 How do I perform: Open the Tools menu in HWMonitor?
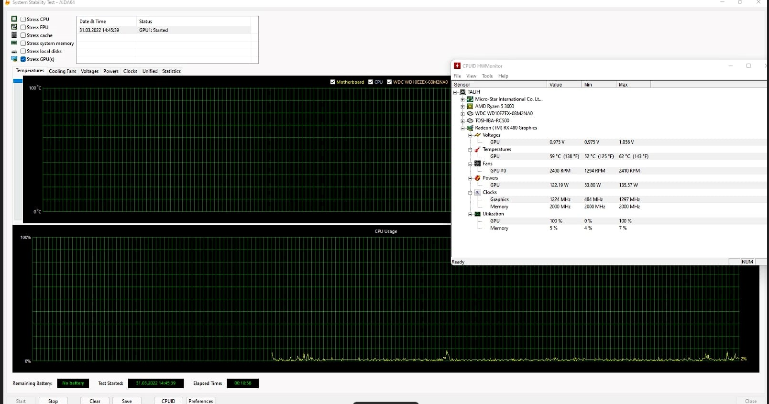487,76
